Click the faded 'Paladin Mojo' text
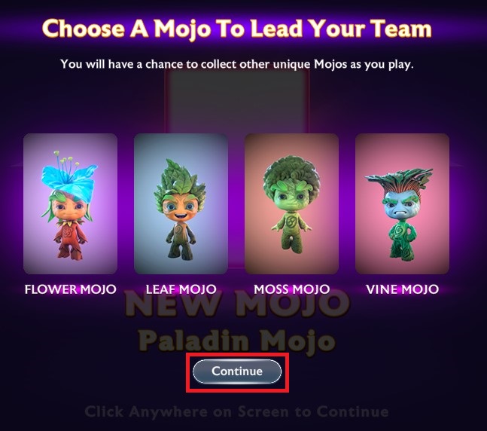The width and height of the screenshot is (487, 431). click(x=236, y=341)
